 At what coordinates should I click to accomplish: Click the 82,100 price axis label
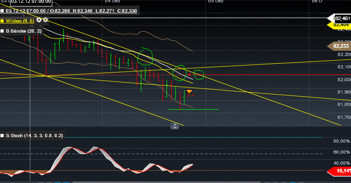coord(344,67)
